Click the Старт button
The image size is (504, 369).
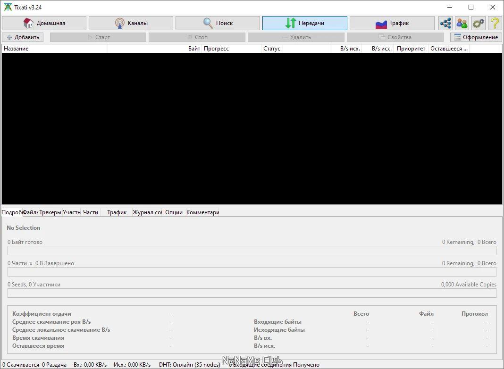coord(98,37)
